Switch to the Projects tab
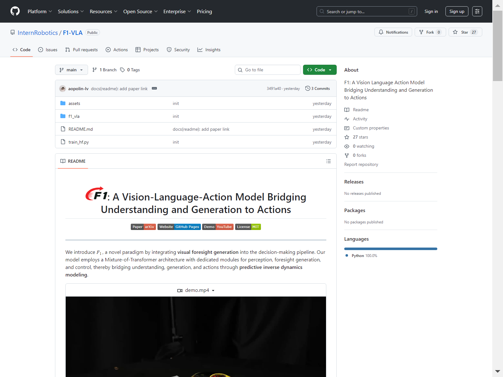This screenshot has height=377, width=503. [x=147, y=50]
